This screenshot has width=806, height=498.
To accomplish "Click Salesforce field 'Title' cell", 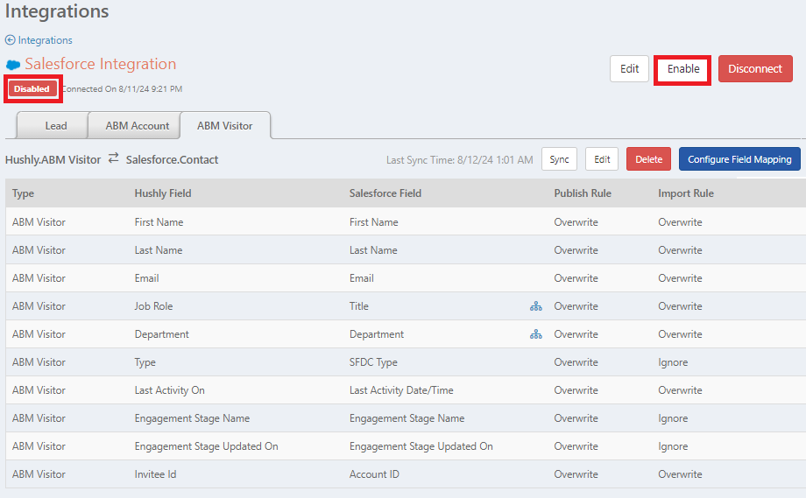I will click(359, 306).
